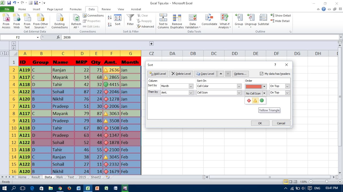Screen dimensions: 343x192
Task: Move sort level up arrow
Action: pos(221,74)
